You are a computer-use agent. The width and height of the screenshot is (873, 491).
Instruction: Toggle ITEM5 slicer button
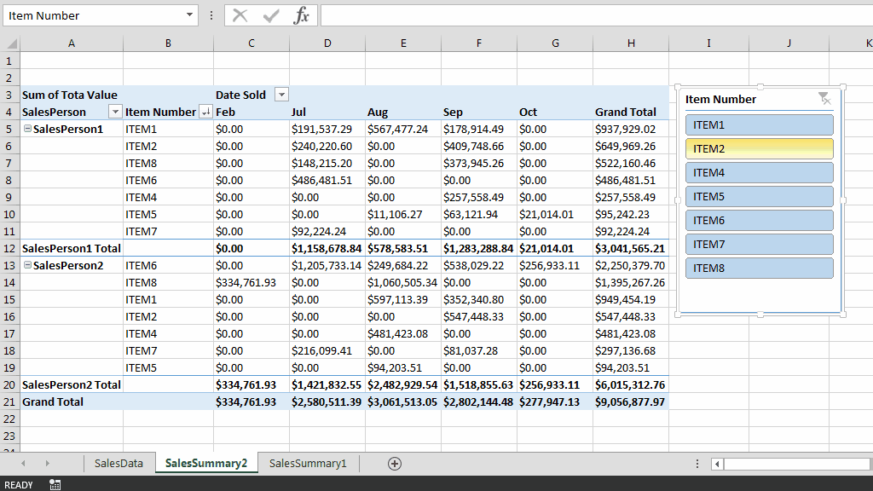pos(760,197)
